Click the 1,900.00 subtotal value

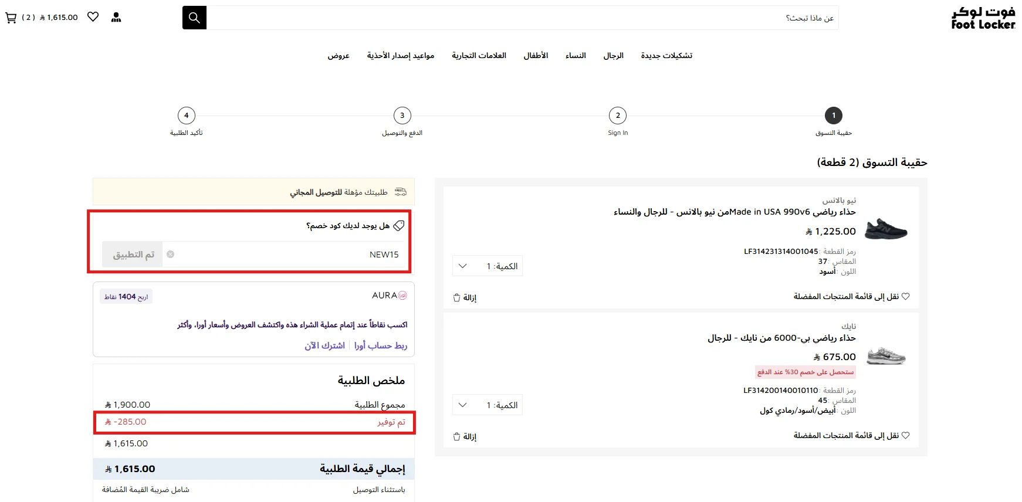(x=127, y=405)
